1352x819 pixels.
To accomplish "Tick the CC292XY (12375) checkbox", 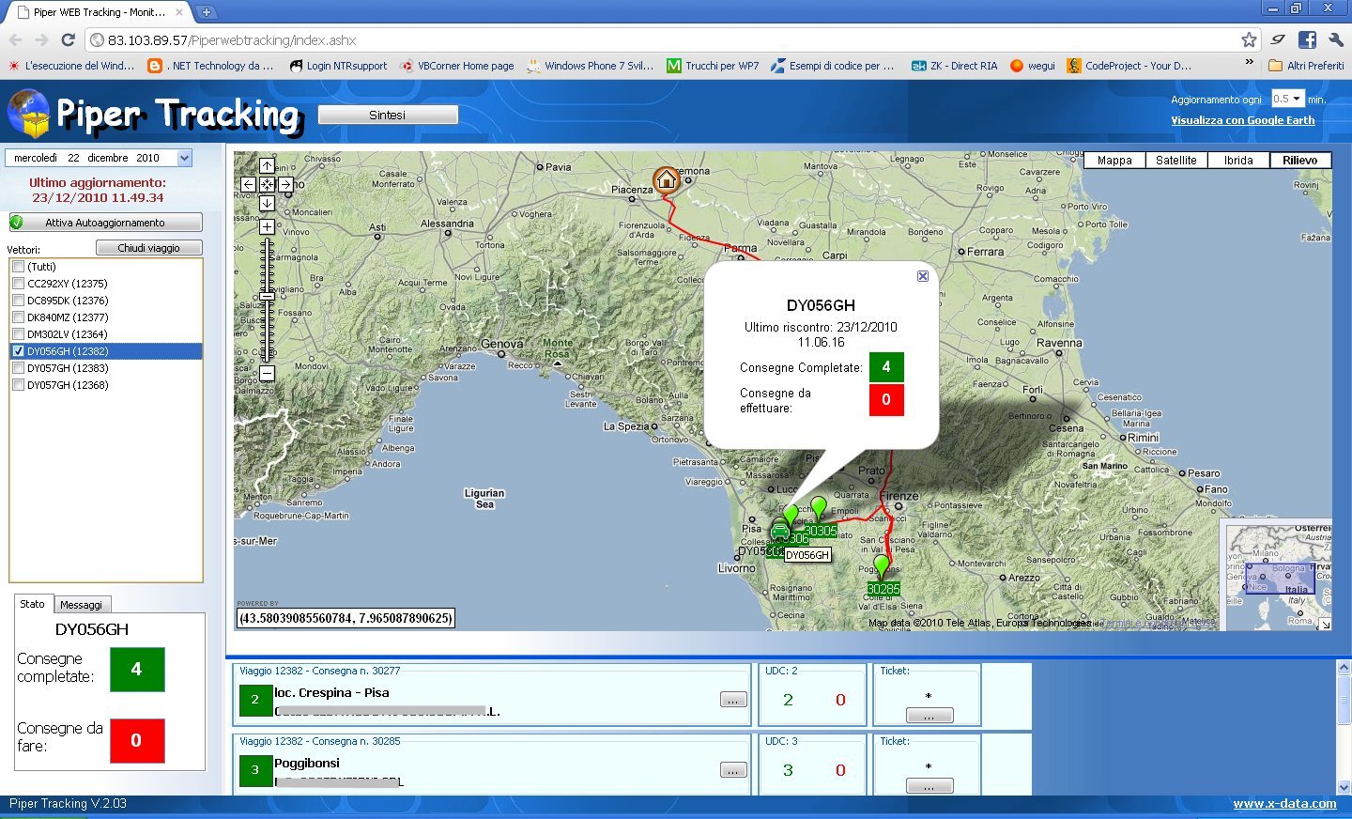I will tap(18, 284).
